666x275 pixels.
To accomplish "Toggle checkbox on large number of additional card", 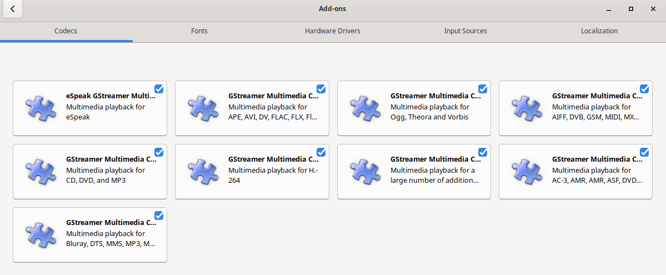I will (x=483, y=152).
